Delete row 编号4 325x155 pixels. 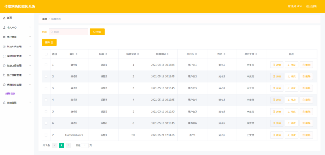point(306,100)
